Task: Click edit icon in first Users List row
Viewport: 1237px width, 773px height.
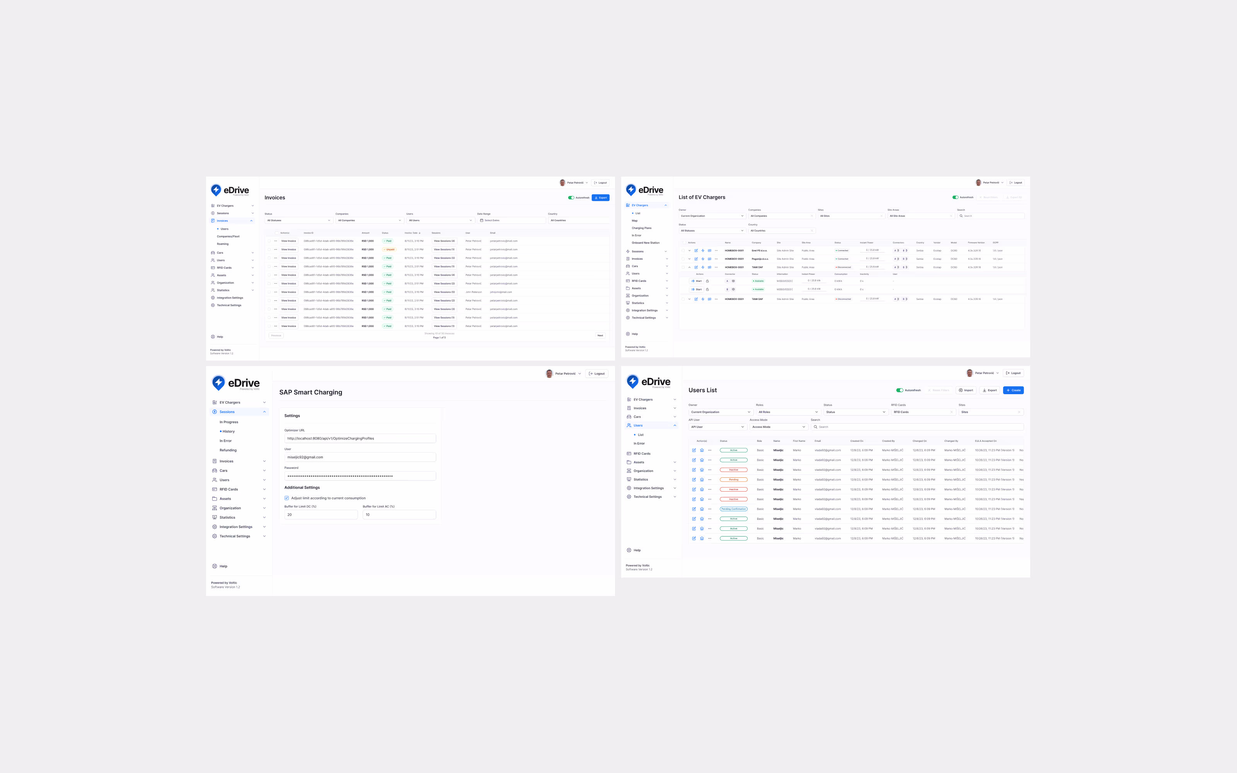Action: click(693, 450)
